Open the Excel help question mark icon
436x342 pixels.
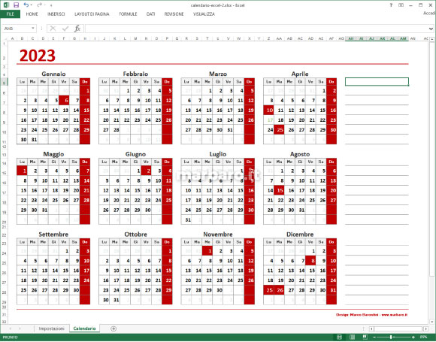[x=391, y=5]
